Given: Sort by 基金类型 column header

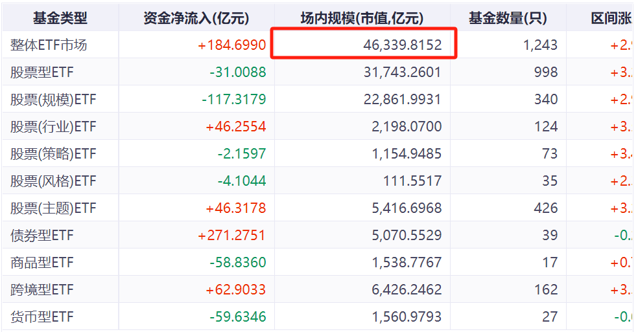Looking at the screenshot, I should pyautogui.click(x=60, y=18).
